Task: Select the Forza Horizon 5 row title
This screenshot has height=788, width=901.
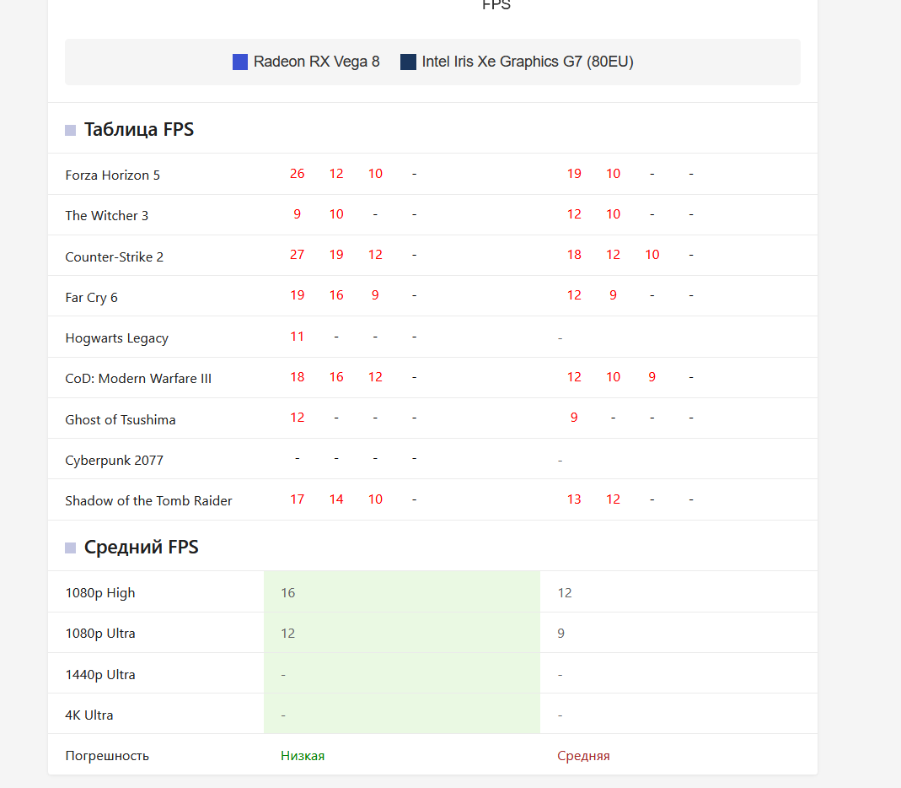Action: click(113, 175)
